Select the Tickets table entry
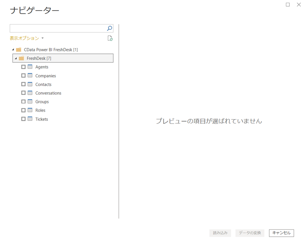304x243 pixels. 41,119
